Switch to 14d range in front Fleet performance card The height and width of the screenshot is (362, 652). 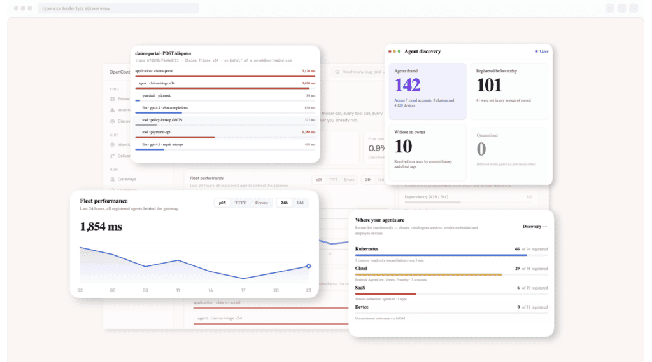click(x=300, y=203)
